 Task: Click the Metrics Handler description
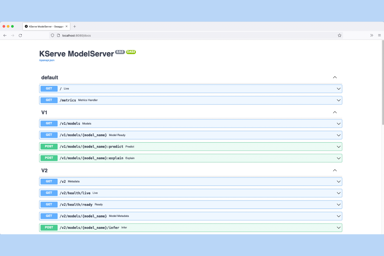point(88,100)
